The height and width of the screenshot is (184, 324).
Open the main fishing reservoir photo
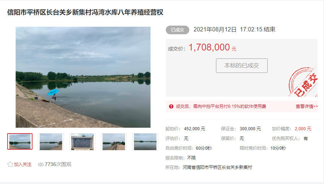coord(83,77)
